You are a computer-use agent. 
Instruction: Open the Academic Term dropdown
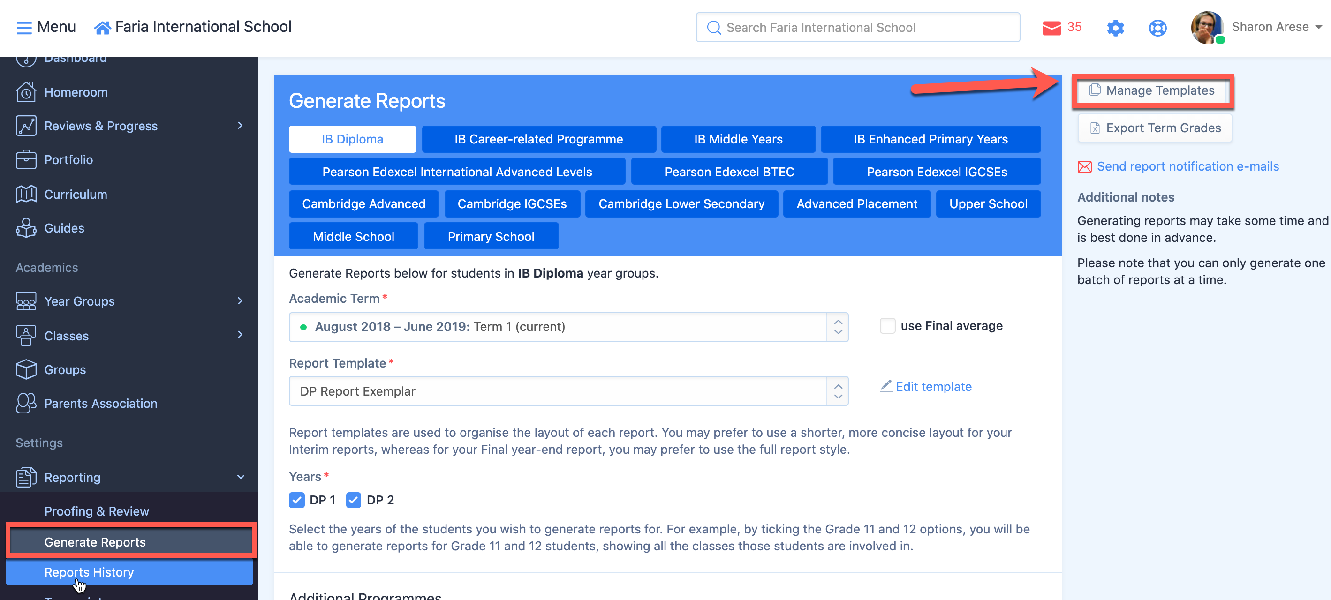(x=568, y=327)
